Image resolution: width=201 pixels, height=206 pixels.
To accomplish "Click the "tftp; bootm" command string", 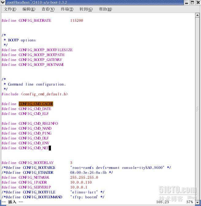I will point(84,197).
